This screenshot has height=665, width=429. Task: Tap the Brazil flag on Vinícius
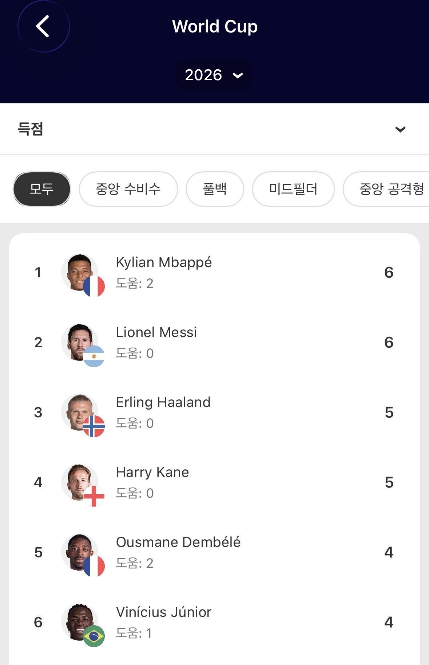pyautogui.click(x=94, y=636)
